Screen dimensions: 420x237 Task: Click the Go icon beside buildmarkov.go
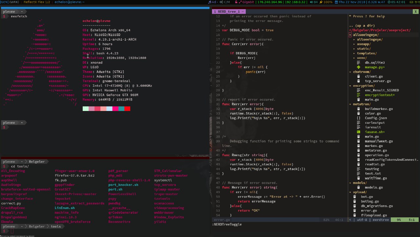pyautogui.click(x=359, y=109)
